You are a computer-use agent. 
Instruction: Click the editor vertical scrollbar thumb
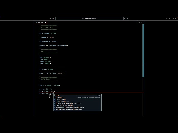(x=143, y=51)
